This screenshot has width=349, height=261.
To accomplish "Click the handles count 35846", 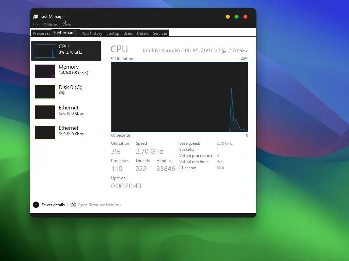I will coord(166,169).
